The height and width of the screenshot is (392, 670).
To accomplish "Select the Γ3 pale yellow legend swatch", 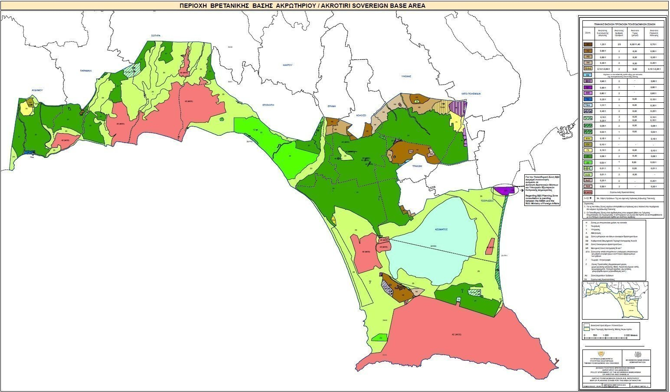I will click(x=588, y=150).
